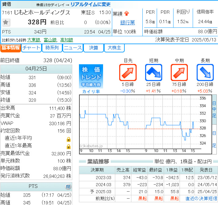Click the 短期 downward trend arrow icon
This screenshot has width=218, height=205.
(x=154, y=72)
